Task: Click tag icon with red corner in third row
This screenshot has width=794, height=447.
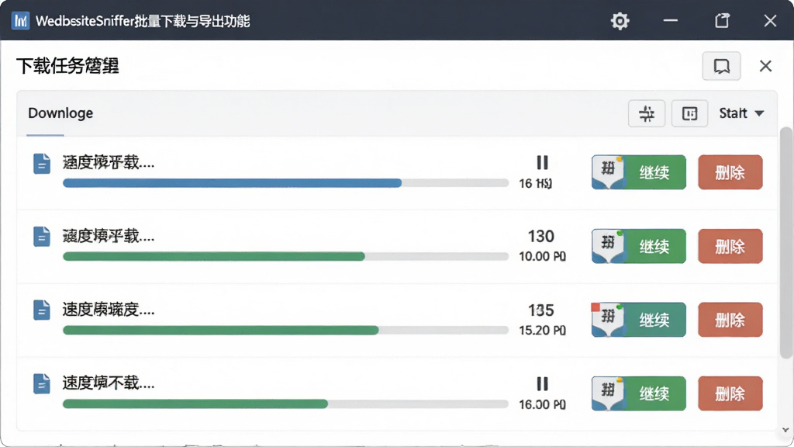Action: tap(608, 320)
